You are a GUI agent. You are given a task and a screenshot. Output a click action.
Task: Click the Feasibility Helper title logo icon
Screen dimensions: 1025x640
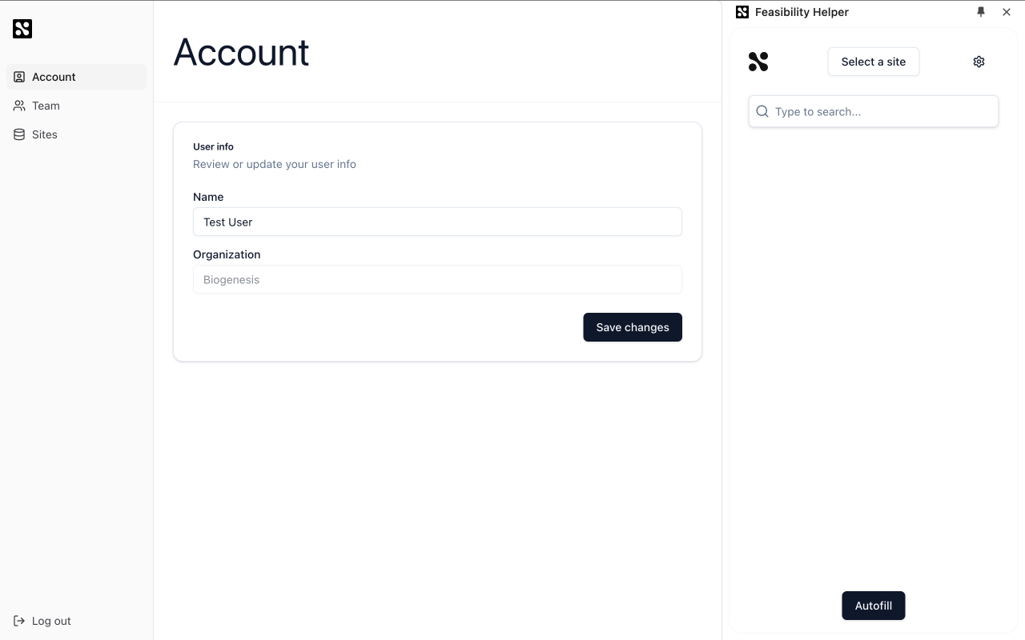(x=742, y=12)
